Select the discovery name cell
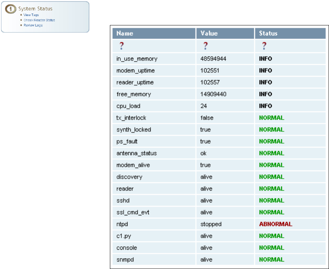 click(x=154, y=177)
